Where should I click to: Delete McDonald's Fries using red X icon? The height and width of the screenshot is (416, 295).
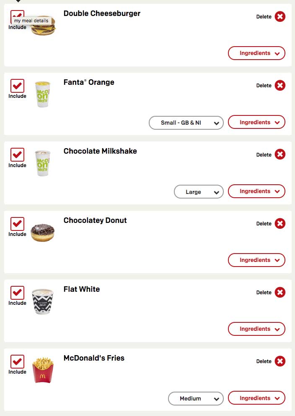pos(280,361)
